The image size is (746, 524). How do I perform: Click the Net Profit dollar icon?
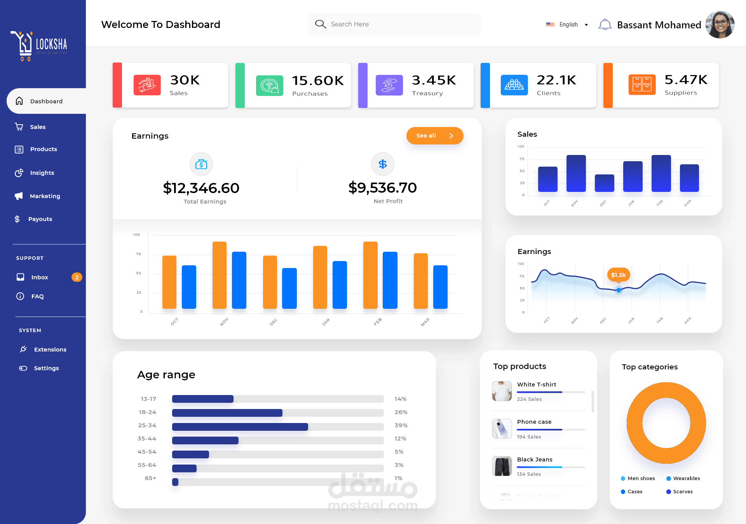click(382, 164)
